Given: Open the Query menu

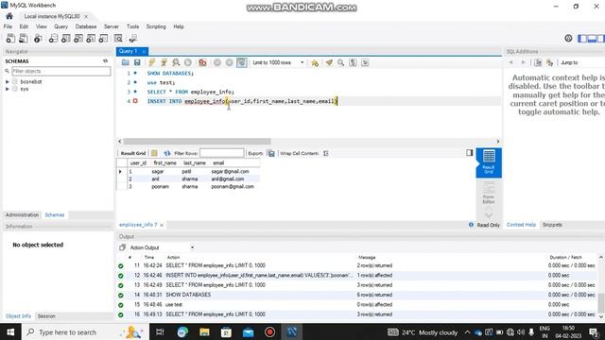Looking at the screenshot, I should (x=60, y=26).
